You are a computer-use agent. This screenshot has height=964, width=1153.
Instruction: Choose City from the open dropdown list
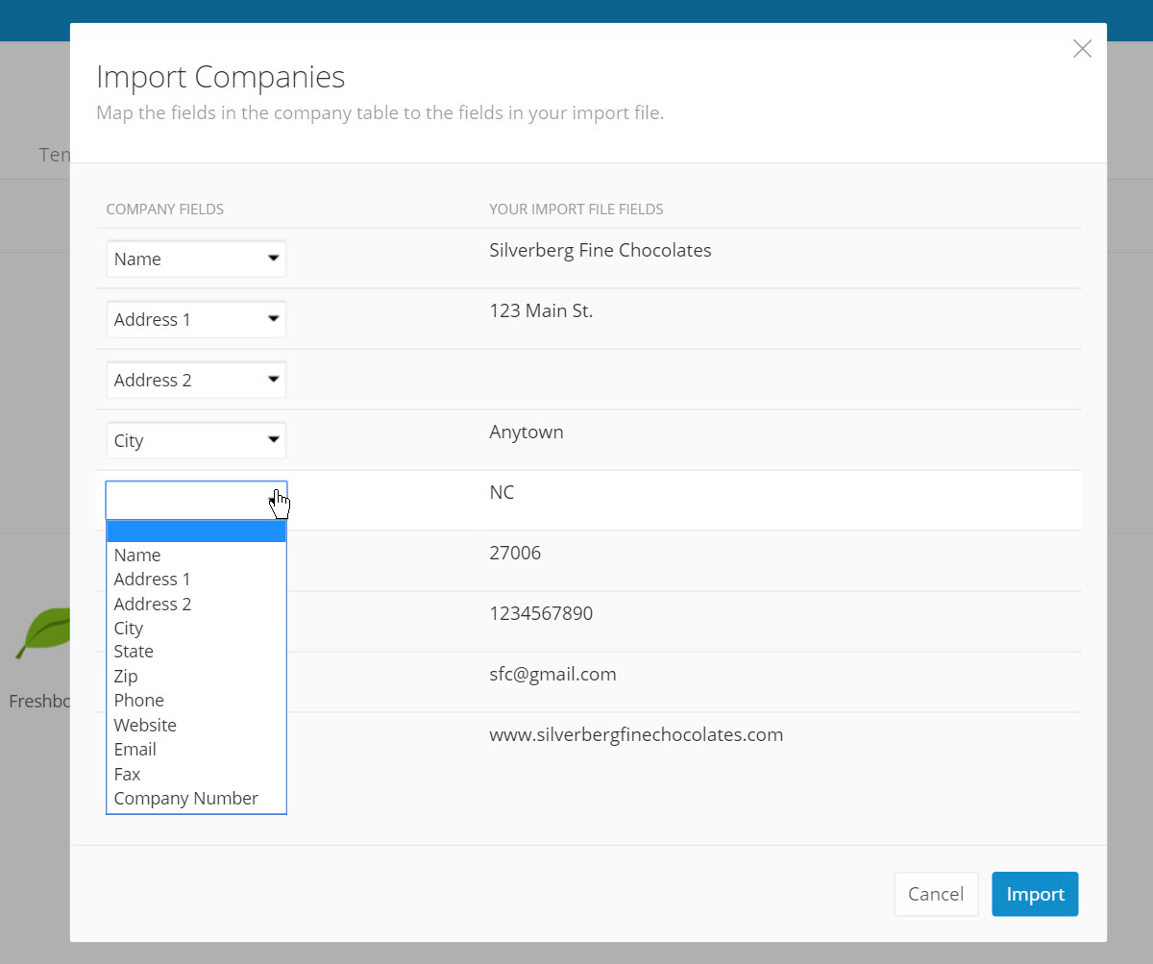click(196, 628)
